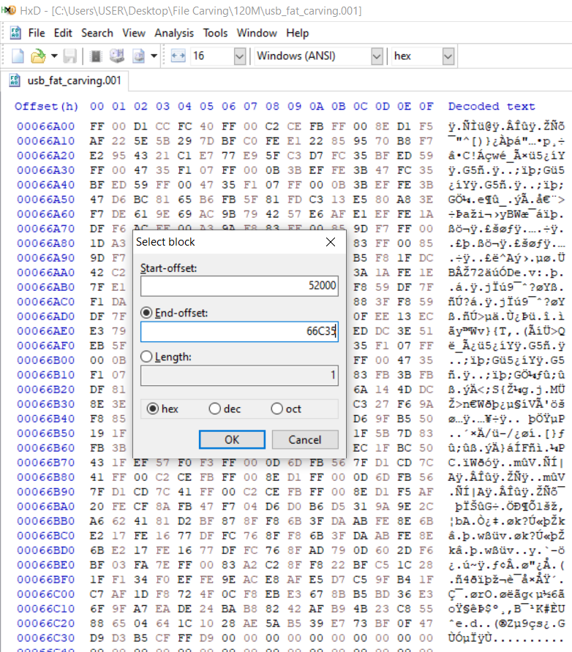This screenshot has height=652, width=572.
Task: Open the View menu
Action: 134,33
